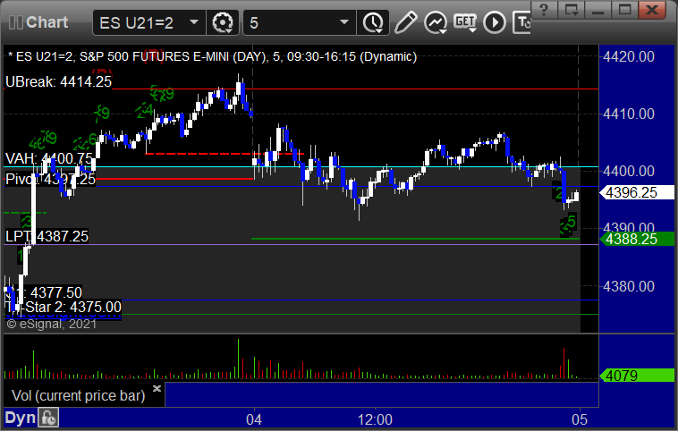Click the 4420.00 price axis label
The width and height of the screenshot is (678, 431).
pos(629,56)
